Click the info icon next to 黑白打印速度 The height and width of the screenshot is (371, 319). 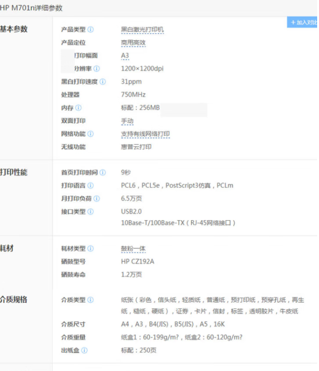click(x=103, y=82)
